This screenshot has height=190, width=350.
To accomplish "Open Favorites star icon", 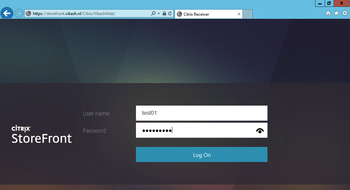I will [336, 13].
